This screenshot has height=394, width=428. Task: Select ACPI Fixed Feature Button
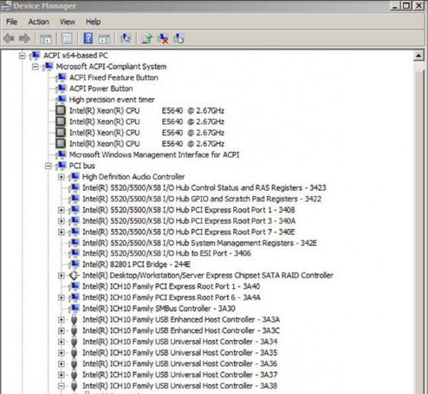[x=113, y=77]
